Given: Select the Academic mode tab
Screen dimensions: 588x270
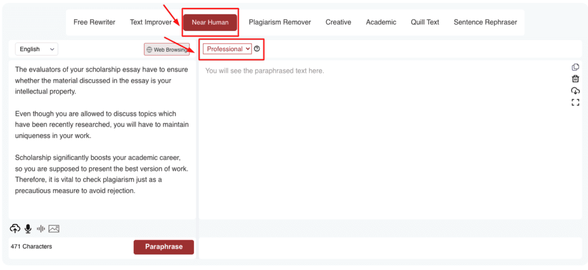Looking at the screenshot, I should pyautogui.click(x=381, y=22).
